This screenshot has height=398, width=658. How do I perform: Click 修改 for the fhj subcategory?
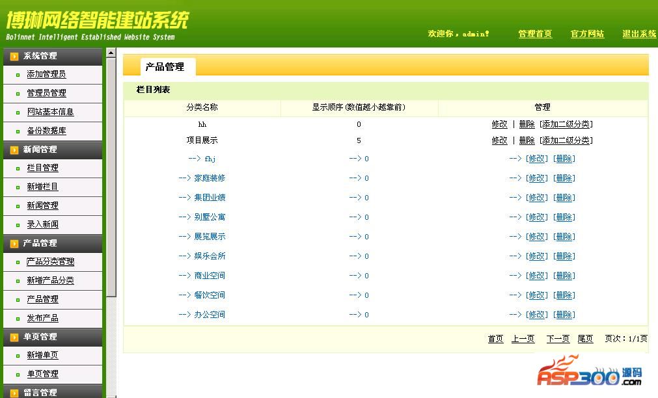coord(537,159)
